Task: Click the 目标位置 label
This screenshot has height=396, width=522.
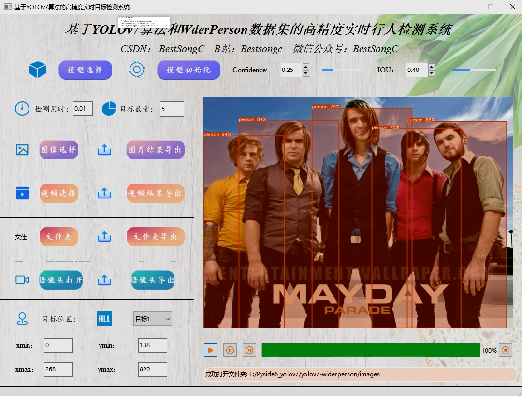Action: click(59, 319)
